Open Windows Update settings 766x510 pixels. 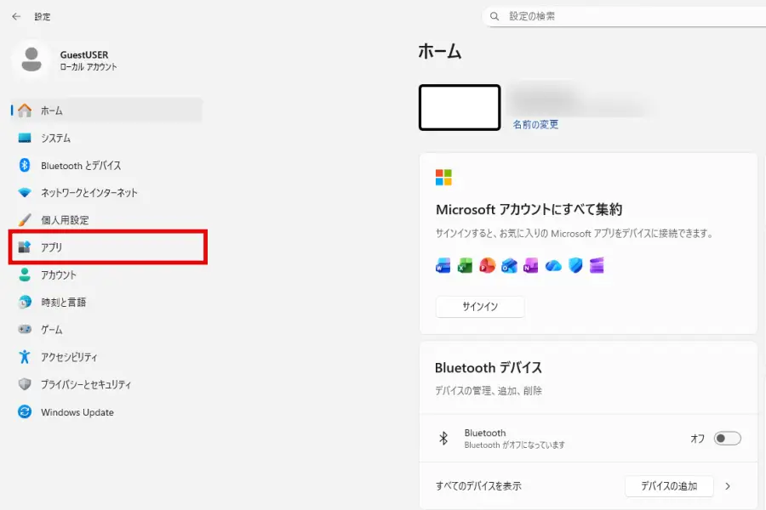coord(77,412)
